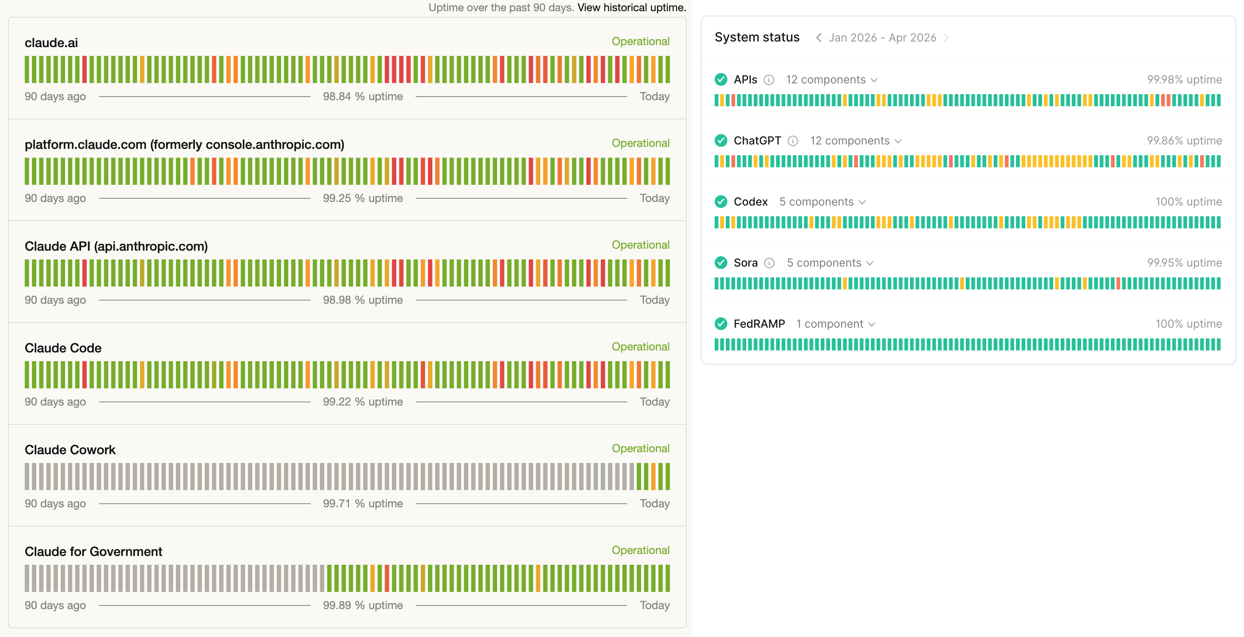The width and height of the screenshot is (1244, 637).
Task: Open View historical uptime link
Action: click(x=631, y=7)
